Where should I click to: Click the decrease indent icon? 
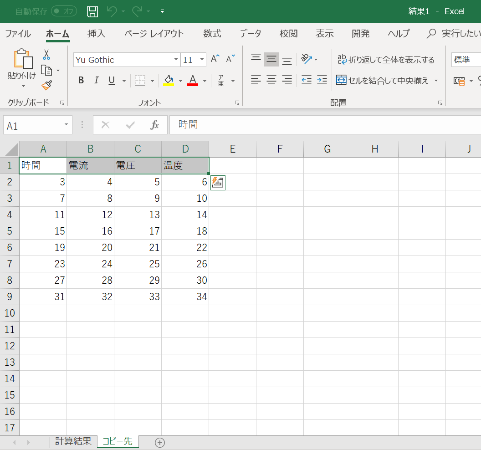pos(307,80)
